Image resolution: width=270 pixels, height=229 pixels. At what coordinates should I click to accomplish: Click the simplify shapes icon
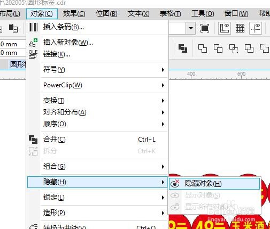pos(249,48)
